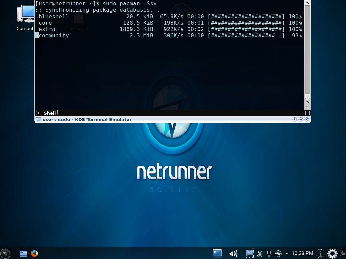Open the clipboard scissors tray icon
This screenshot has width=346, height=259.
point(260,254)
